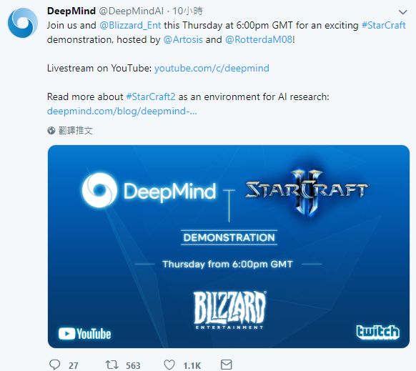Click the tweet timestamp of 10 hours
The image size is (416, 371).
tap(187, 11)
